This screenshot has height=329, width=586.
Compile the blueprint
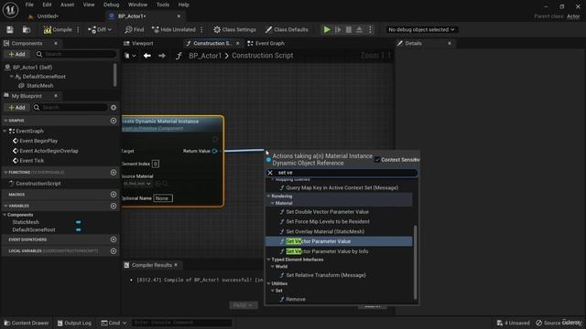(58, 29)
